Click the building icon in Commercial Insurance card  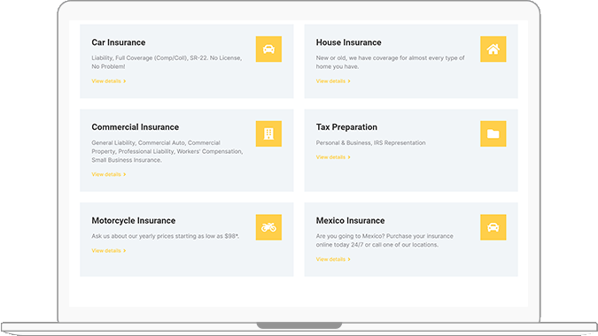pyautogui.click(x=268, y=134)
